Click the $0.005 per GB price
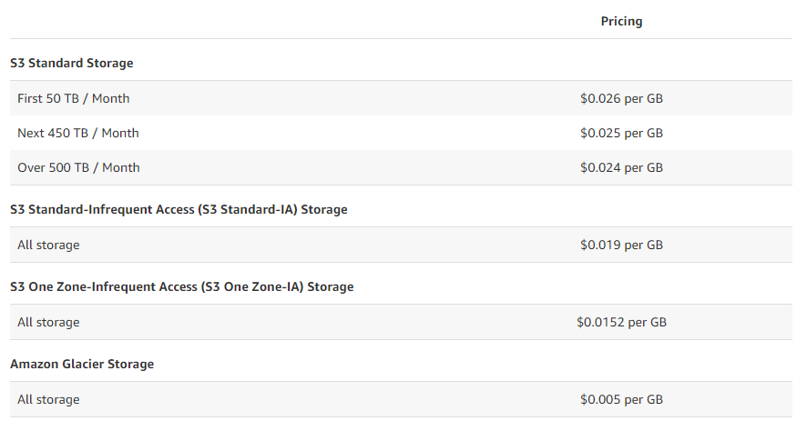Screen dimensions: 807x431 pos(621,400)
